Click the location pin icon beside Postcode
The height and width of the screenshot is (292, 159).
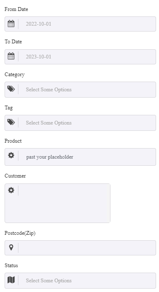click(x=11, y=247)
